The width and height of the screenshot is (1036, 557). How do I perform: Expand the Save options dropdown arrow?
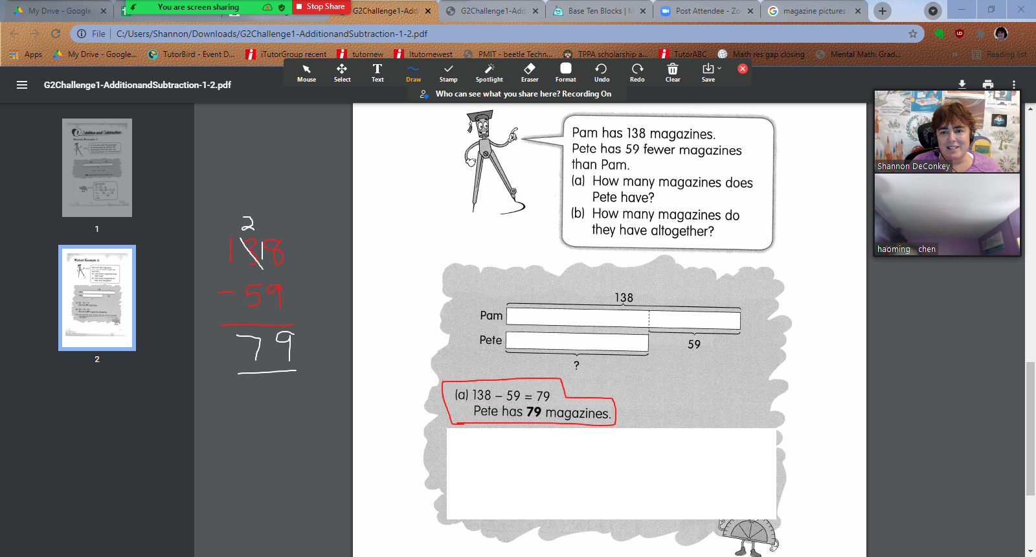[719, 68]
